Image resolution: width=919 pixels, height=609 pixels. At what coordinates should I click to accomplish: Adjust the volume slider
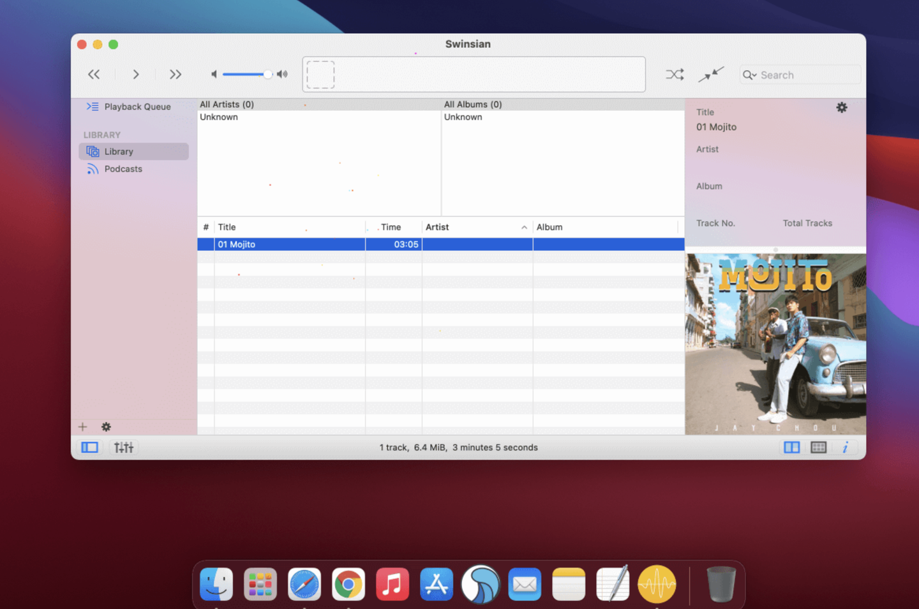tap(267, 74)
